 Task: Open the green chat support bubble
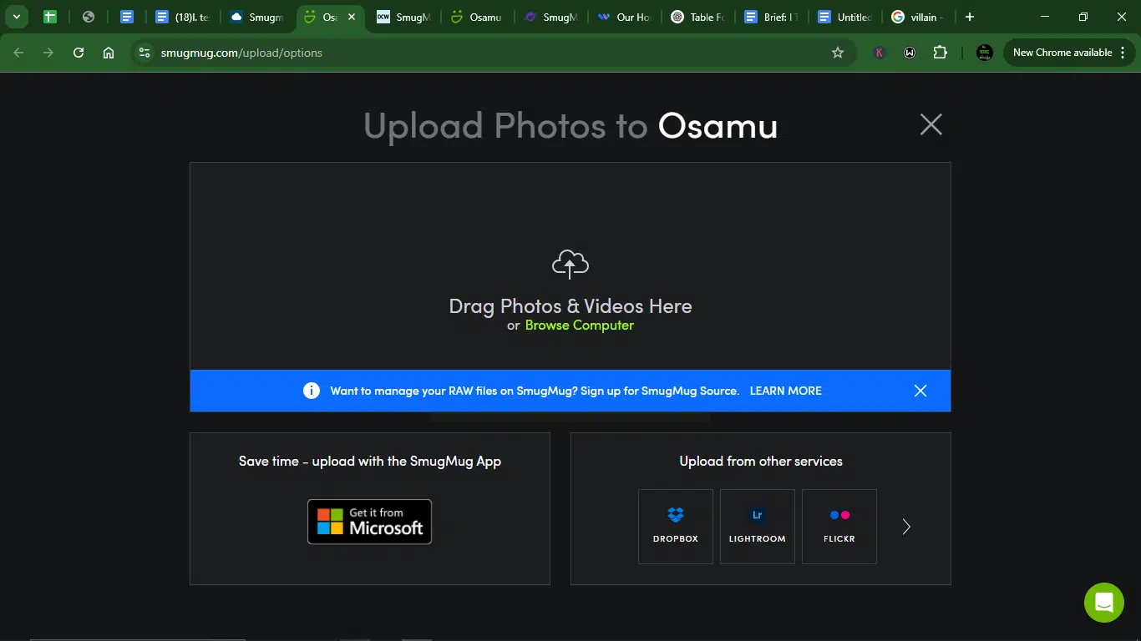tap(1104, 603)
